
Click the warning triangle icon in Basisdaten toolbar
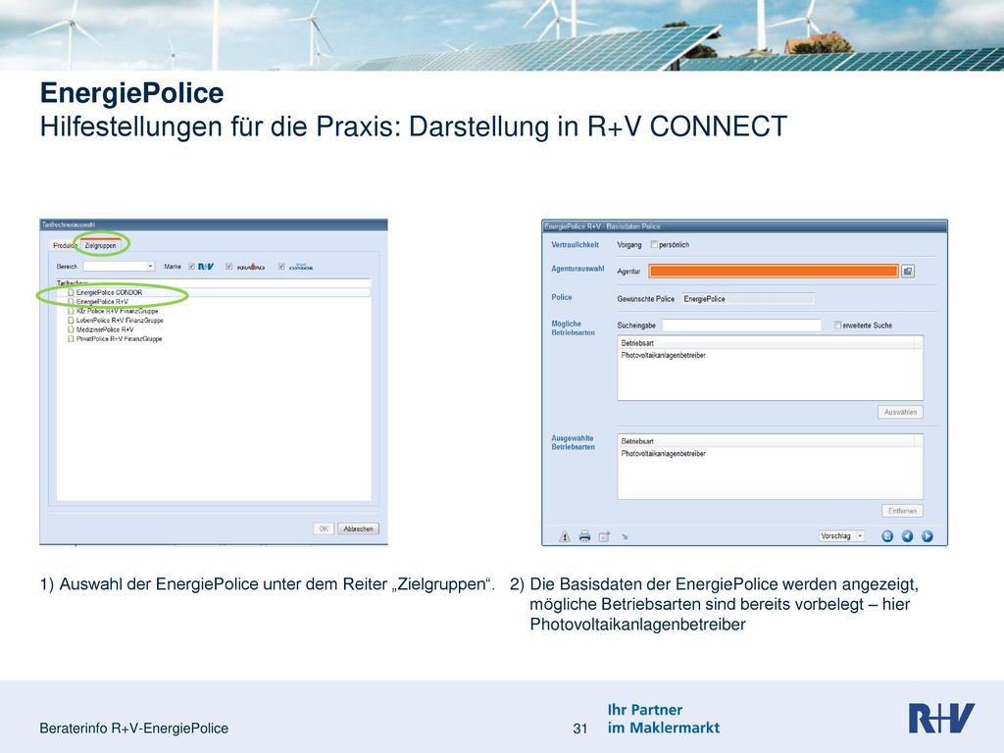[564, 536]
